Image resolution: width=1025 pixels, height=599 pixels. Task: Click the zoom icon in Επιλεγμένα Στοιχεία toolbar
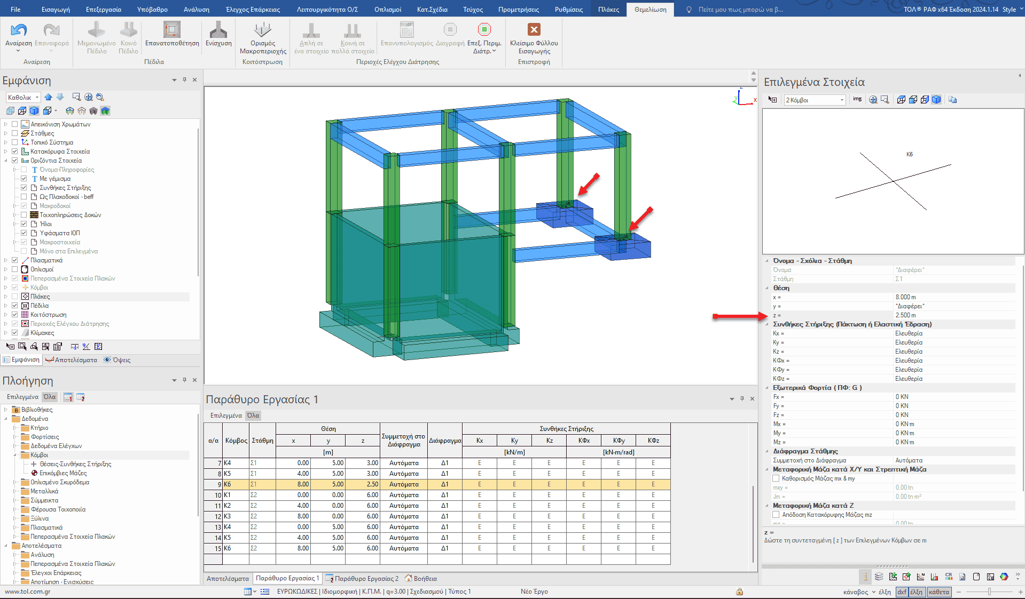click(x=873, y=100)
